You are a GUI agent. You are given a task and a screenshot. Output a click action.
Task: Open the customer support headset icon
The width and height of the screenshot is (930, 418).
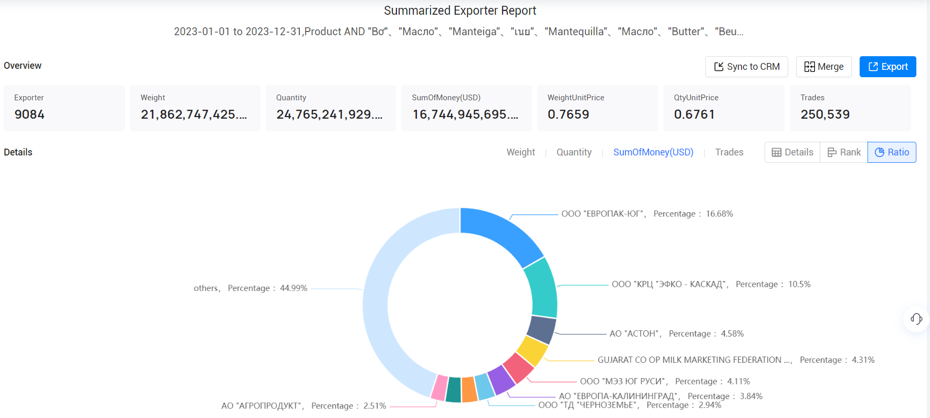coord(916,319)
